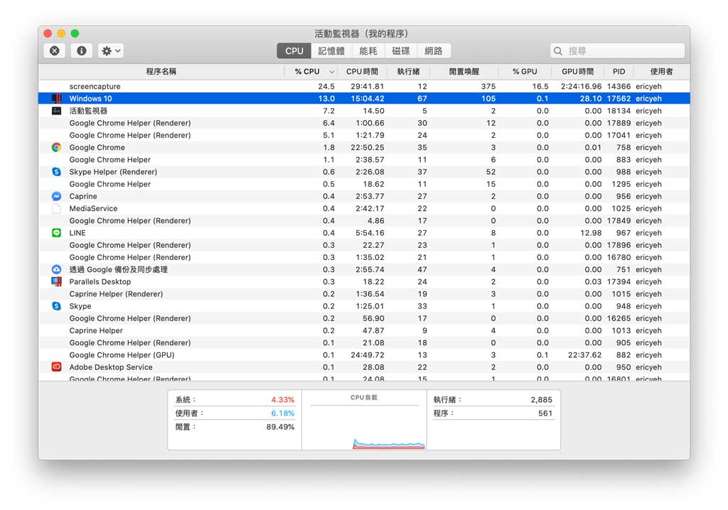Image resolution: width=728 pixels, height=510 pixels.
Task: Sort by % GPU column header
Action: (x=525, y=72)
